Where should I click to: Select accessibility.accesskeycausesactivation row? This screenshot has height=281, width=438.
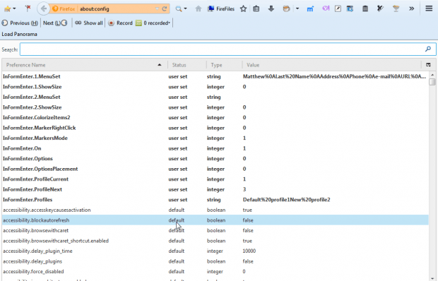click(215, 210)
